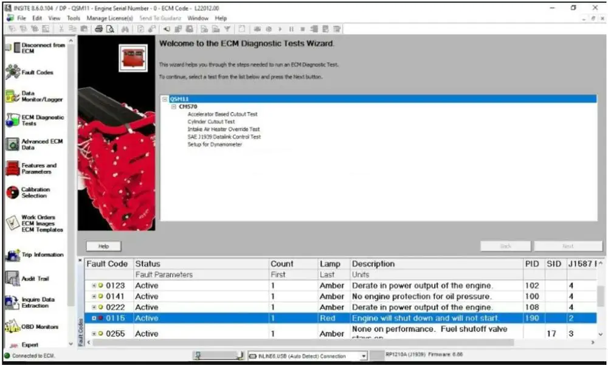Close the Fault Codes bottom panel
This screenshot has width=608, height=365.
coord(80,260)
